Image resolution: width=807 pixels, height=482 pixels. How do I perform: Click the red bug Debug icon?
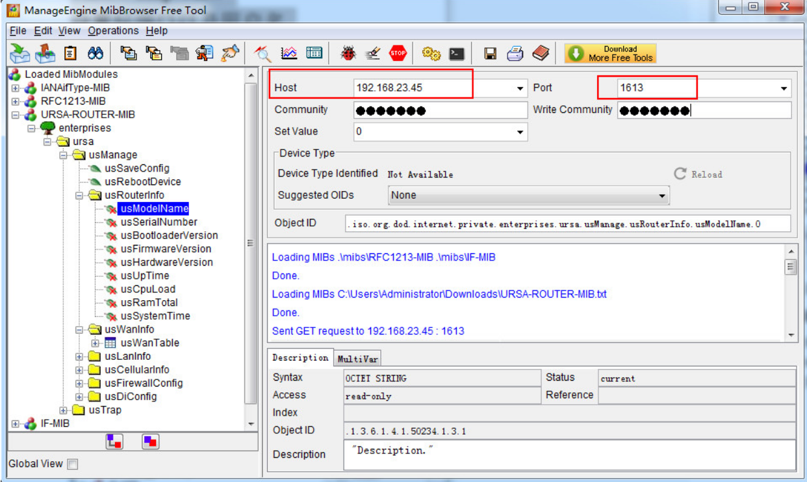coord(348,53)
